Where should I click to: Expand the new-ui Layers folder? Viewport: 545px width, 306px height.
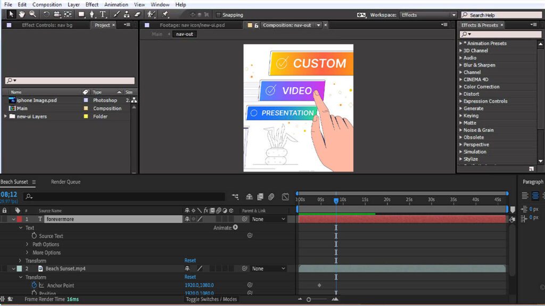pyautogui.click(x=5, y=116)
